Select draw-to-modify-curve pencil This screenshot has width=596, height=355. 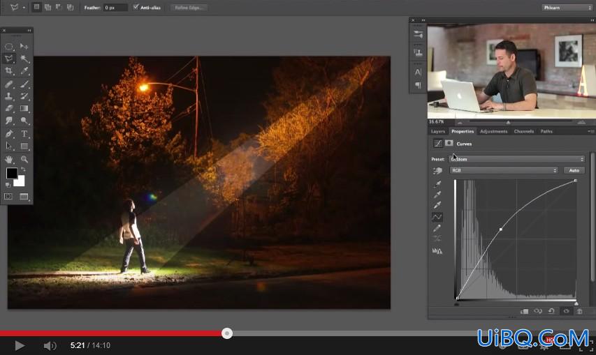(x=437, y=228)
